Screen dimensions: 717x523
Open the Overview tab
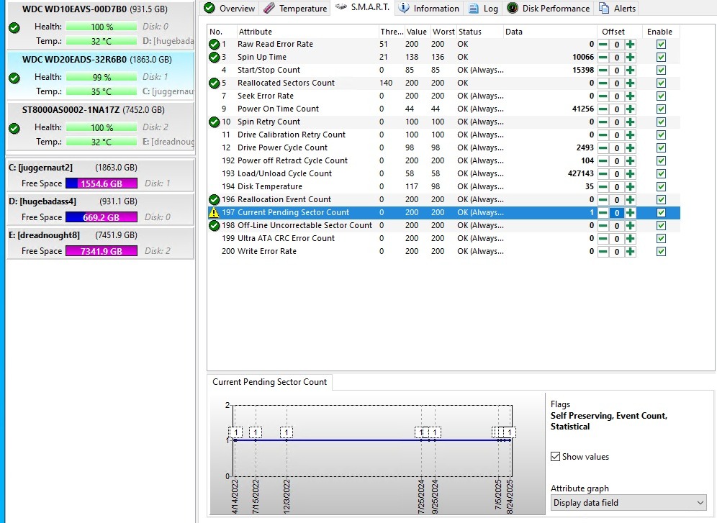230,8
